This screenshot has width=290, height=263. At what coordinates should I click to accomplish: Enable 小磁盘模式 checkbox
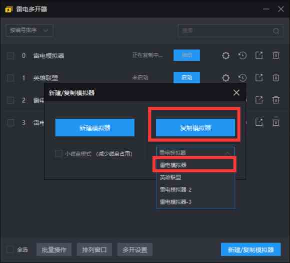point(58,154)
